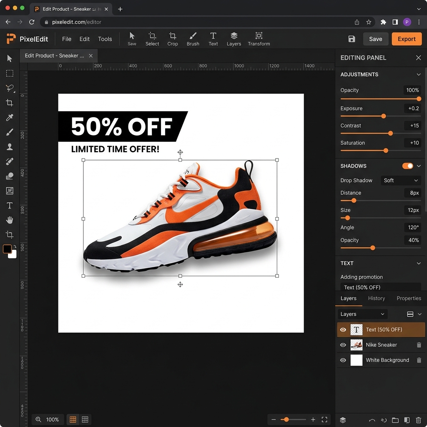Click the trash icon in layers footer

419,420
